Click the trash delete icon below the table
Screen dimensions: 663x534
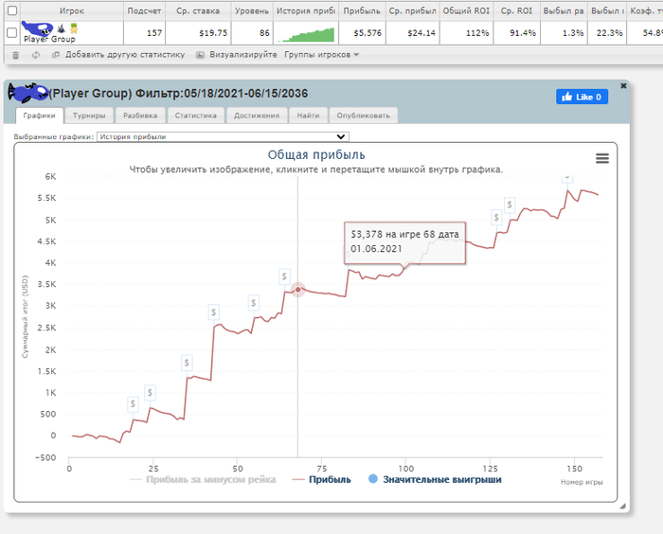(x=16, y=55)
